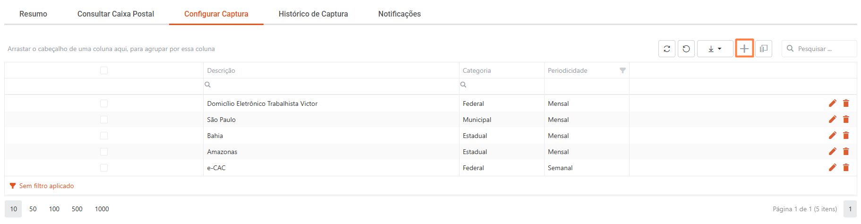Viewport: 861px width, 224px height.
Task: Focus the Pesquisar search field
Action: tap(819, 49)
